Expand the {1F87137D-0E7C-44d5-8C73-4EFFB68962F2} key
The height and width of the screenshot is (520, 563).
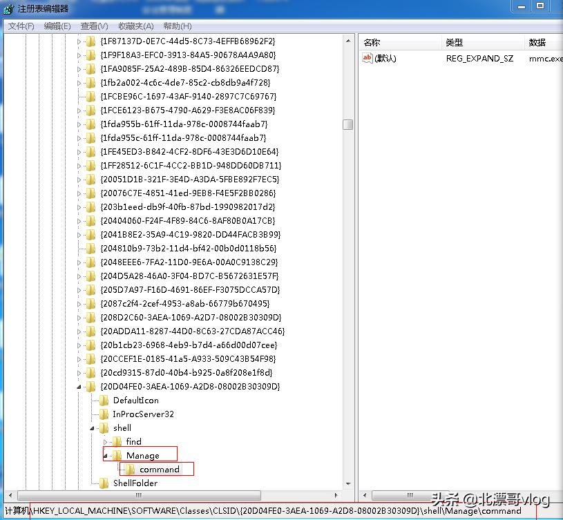point(79,41)
